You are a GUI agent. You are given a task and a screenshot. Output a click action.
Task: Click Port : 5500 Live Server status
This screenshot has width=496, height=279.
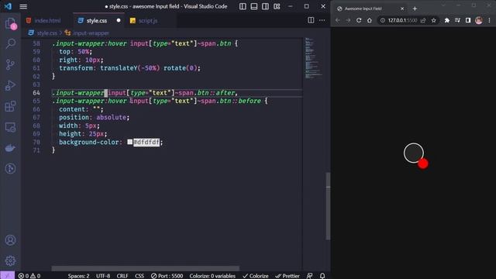coord(167,276)
